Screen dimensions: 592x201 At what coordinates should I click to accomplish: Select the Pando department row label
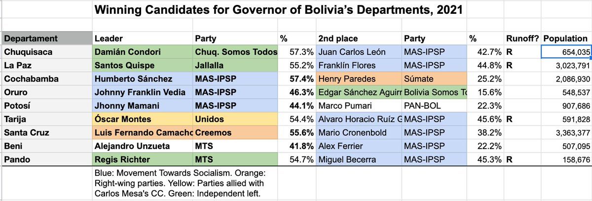[x=46, y=160]
